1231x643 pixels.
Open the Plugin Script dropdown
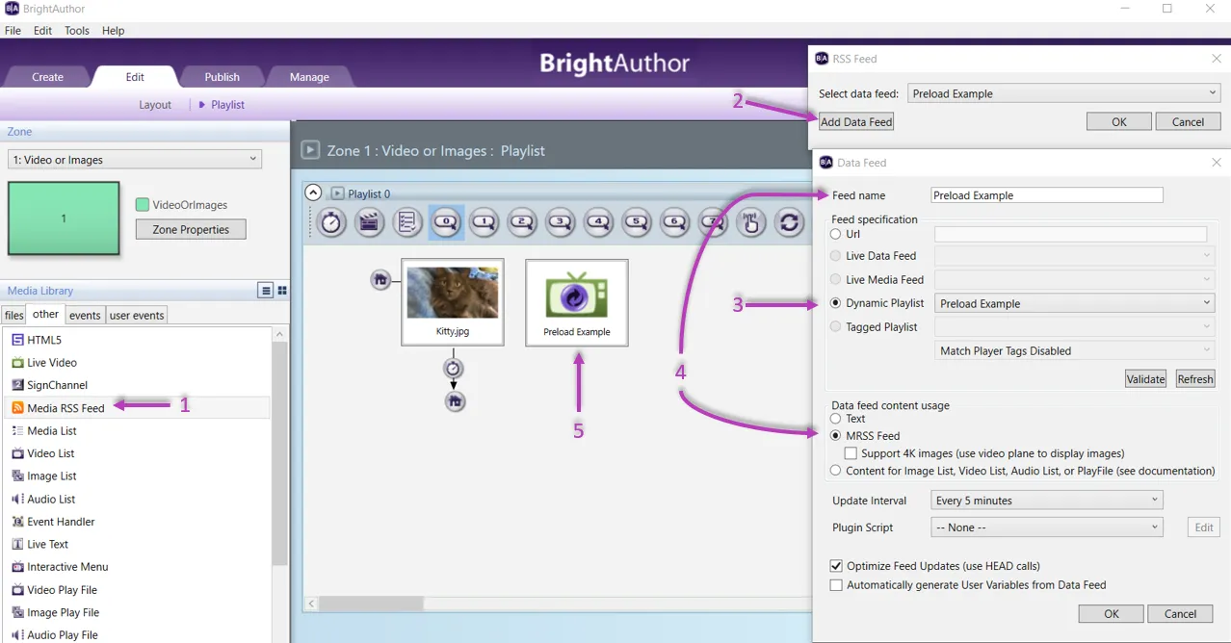pos(1047,527)
